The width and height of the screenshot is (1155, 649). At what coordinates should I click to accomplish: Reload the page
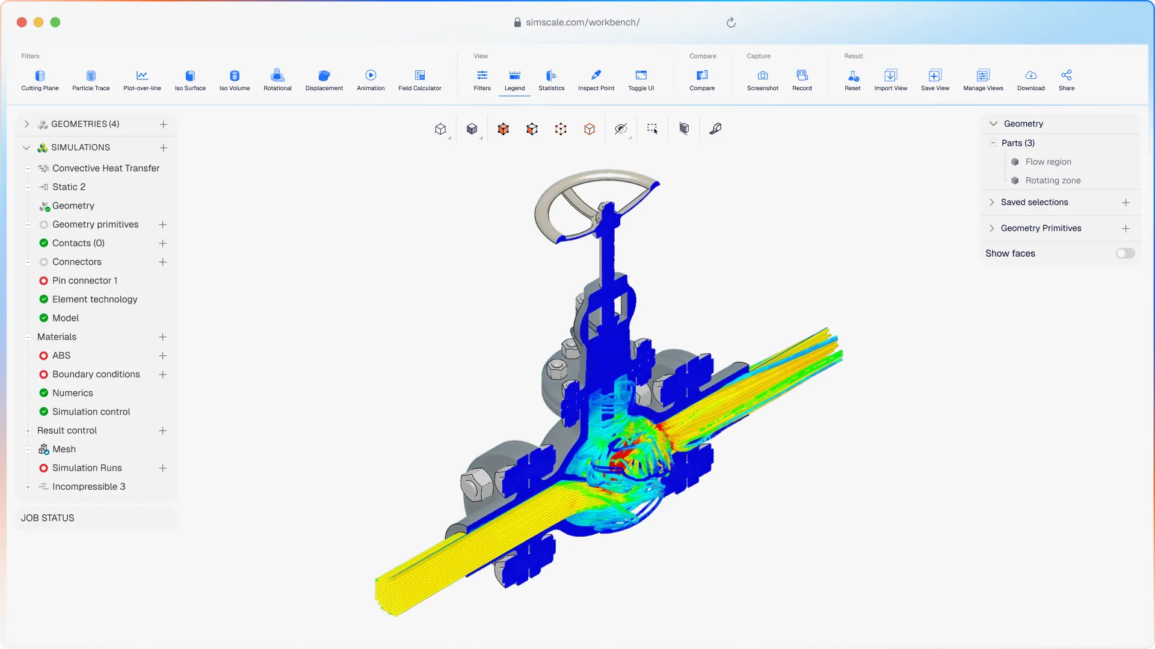[x=731, y=22]
